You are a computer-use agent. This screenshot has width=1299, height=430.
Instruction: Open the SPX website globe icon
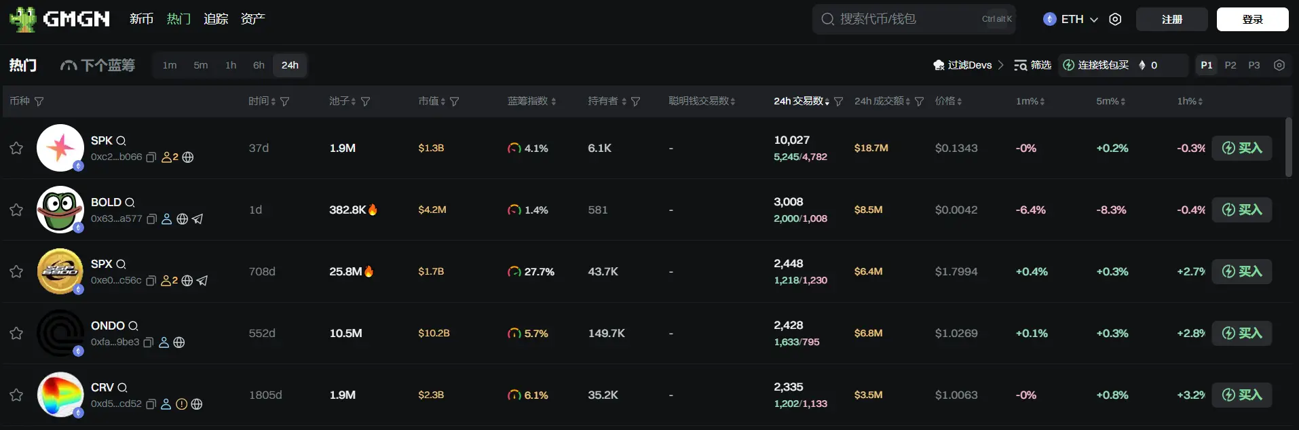click(x=187, y=281)
